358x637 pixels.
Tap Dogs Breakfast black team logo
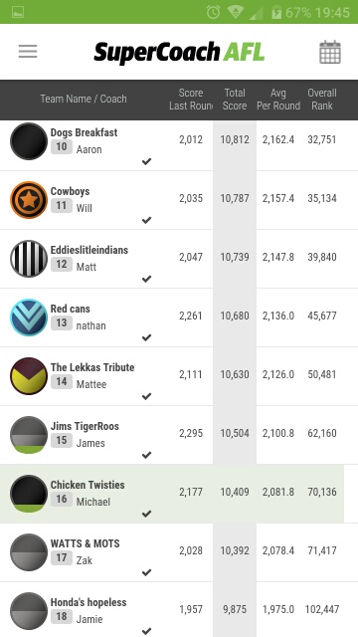pyautogui.click(x=29, y=141)
